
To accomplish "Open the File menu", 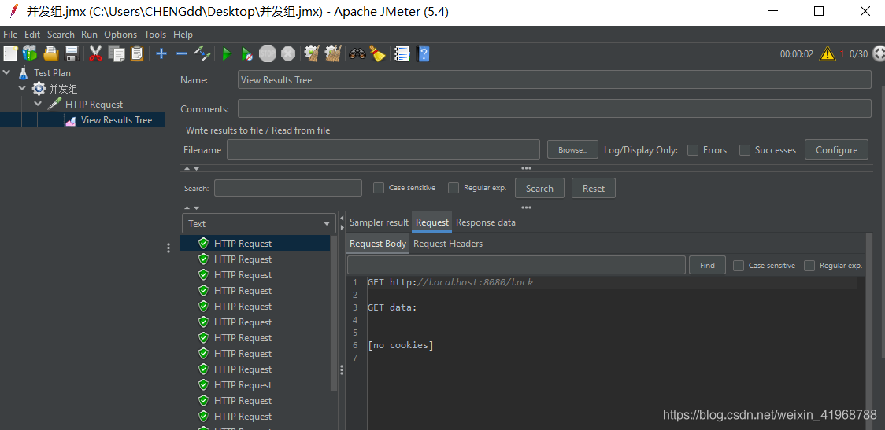I will [10, 35].
